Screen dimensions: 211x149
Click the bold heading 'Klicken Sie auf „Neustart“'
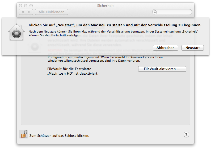point(52,25)
